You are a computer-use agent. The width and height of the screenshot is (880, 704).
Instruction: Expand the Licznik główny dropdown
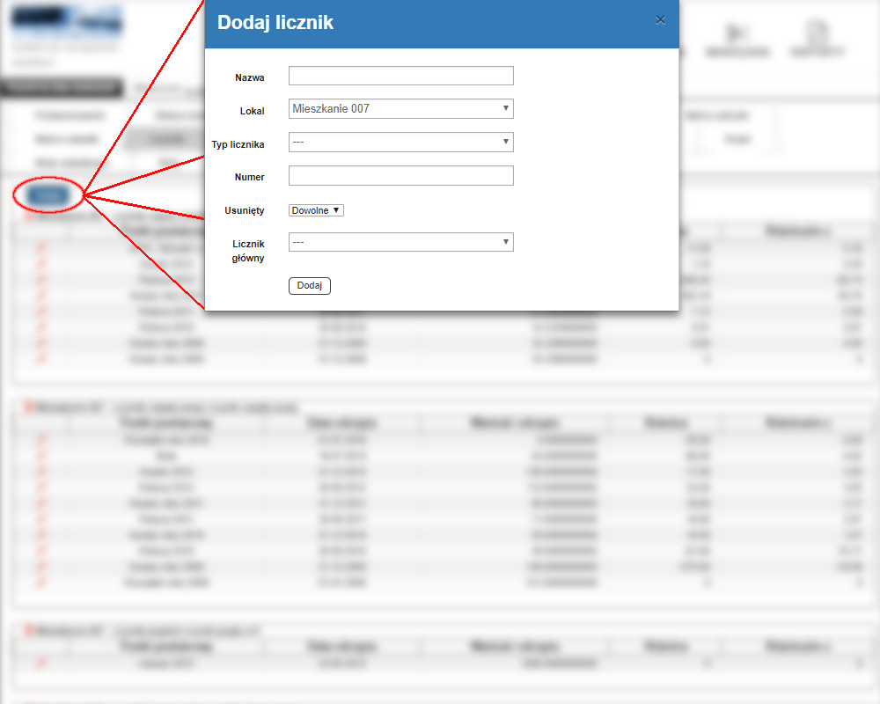click(x=400, y=242)
